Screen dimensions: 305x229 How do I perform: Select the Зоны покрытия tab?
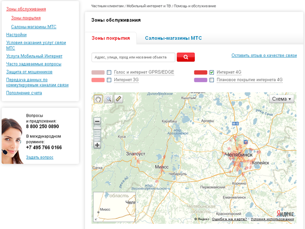tap(111, 38)
